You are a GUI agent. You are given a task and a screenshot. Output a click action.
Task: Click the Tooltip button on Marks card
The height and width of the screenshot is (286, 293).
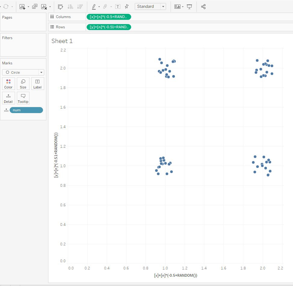pos(23,98)
